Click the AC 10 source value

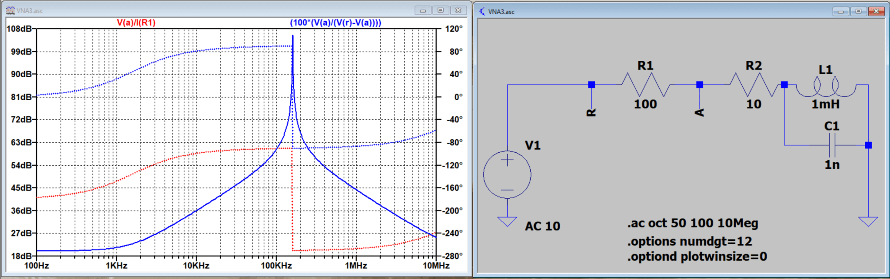(x=543, y=226)
